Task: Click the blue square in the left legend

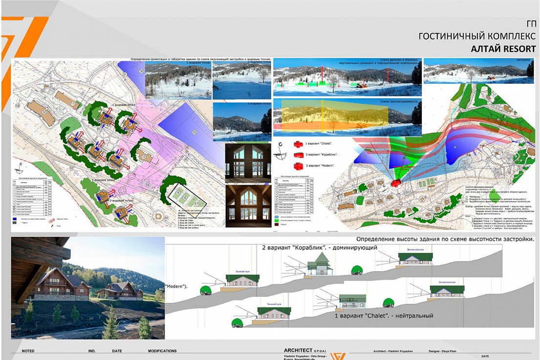Action: coord(15,219)
